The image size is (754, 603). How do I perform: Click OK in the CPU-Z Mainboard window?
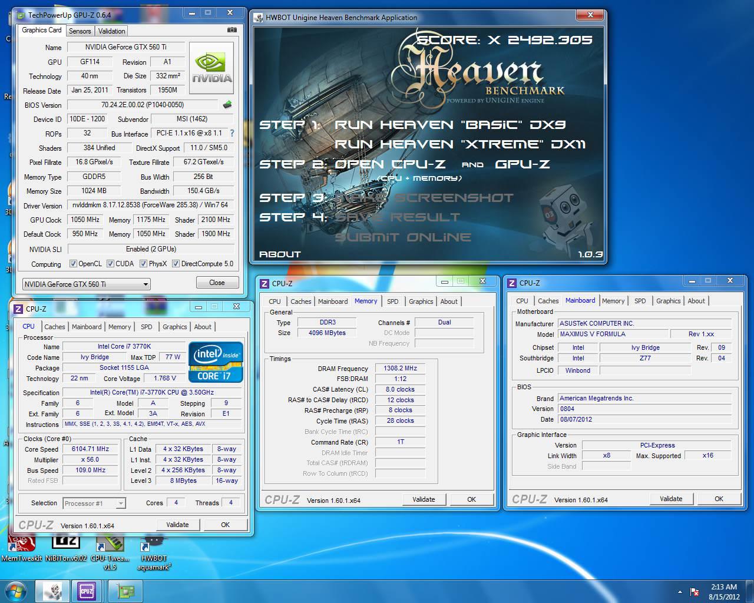(719, 499)
